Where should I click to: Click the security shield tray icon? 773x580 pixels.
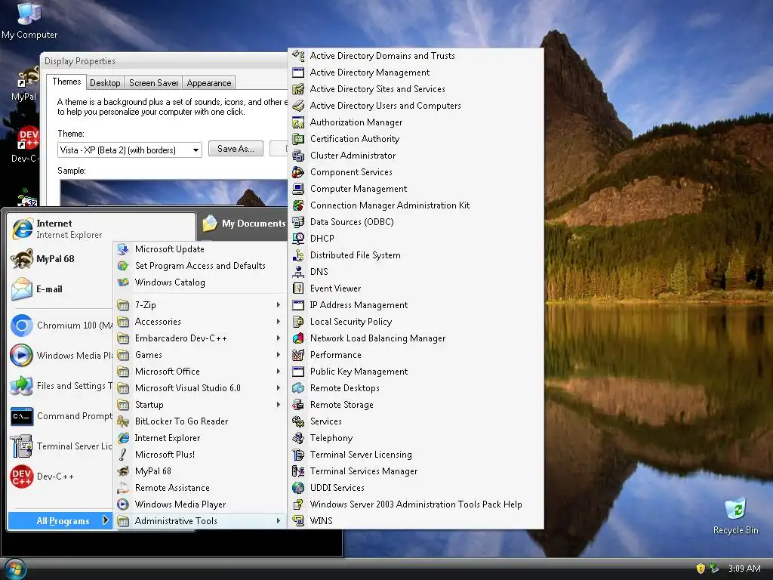tap(700, 569)
